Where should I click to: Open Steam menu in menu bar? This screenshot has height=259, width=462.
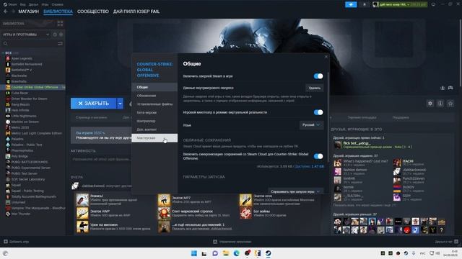point(12,4)
